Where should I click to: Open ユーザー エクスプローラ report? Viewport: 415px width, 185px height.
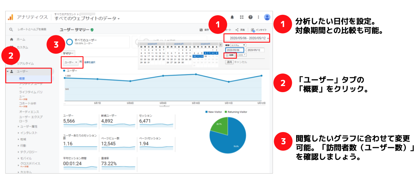pyautogui.click(x=30, y=119)
